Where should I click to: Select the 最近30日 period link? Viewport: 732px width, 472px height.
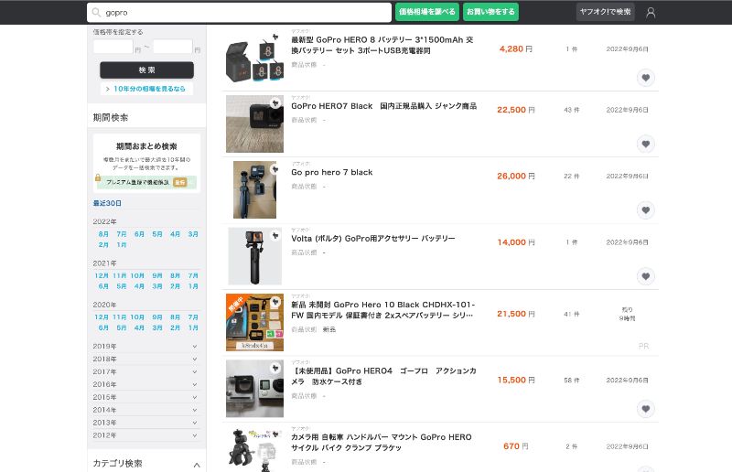[107, 203]
